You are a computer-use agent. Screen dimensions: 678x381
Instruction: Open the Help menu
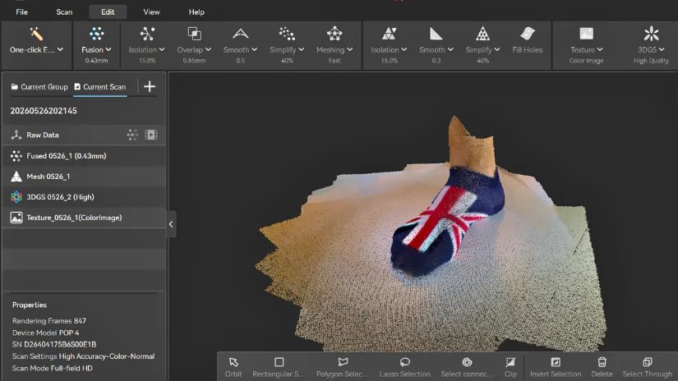[196, 12]
